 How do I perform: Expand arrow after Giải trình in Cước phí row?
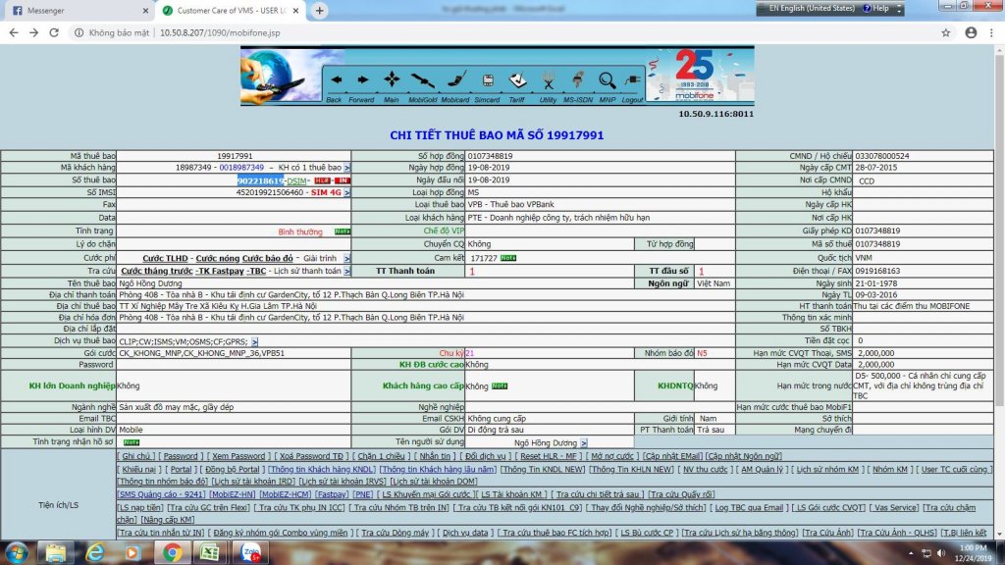pyautogui.click(x=346, y=259)
